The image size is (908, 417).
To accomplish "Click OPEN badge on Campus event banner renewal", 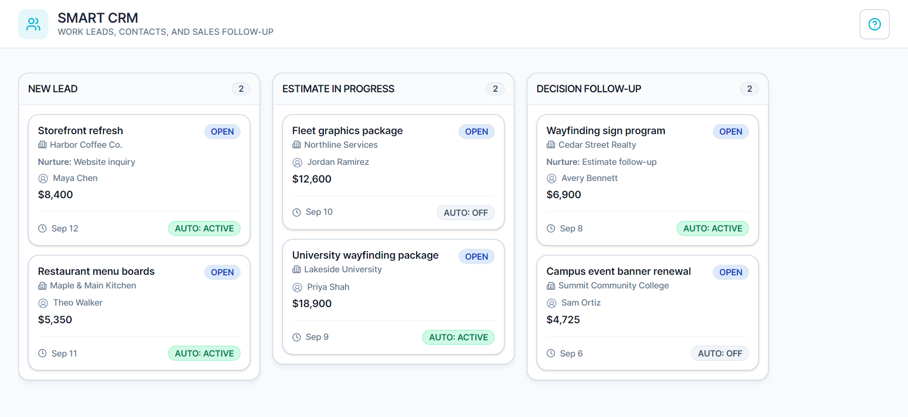I will [731, 272].
